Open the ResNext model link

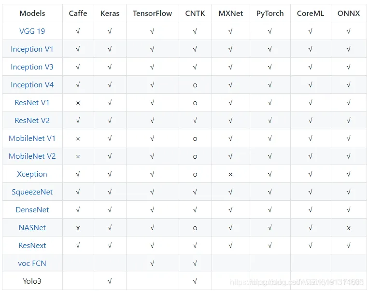32,245
